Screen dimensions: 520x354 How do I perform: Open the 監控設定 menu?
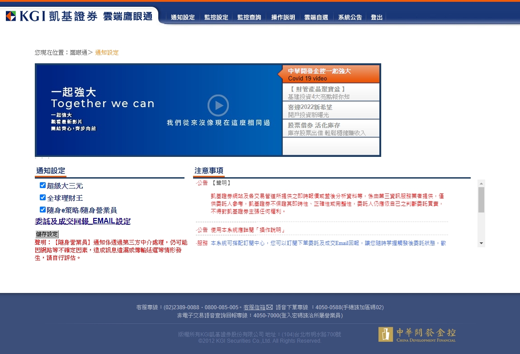pyautogui.click(x=216, y=17)
